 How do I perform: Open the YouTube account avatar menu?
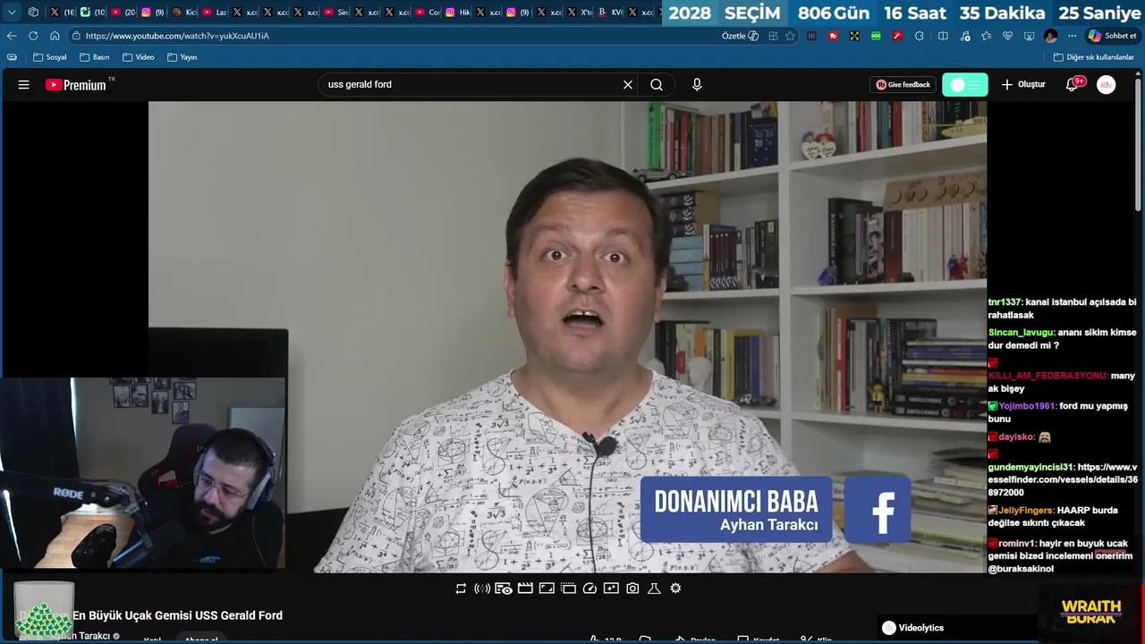point(1107,85)
